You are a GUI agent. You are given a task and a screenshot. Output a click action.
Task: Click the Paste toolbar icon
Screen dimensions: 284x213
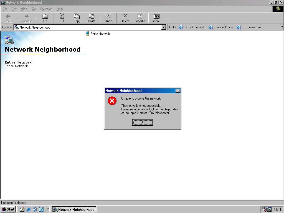92,17
